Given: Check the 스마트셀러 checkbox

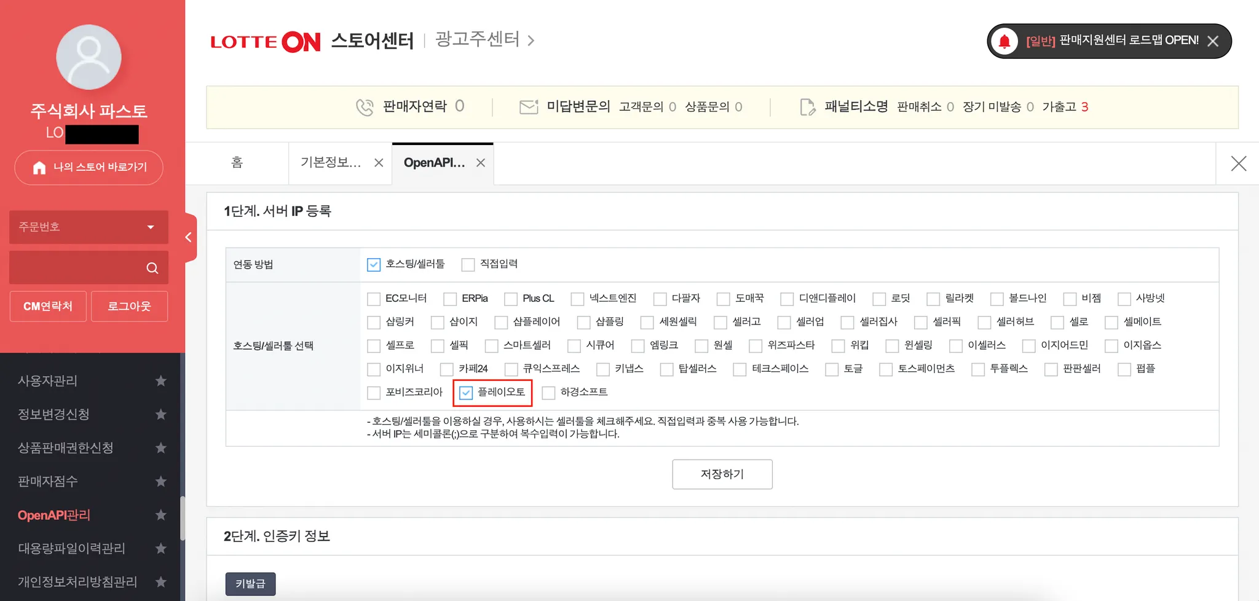Looking at the screenshot, I should [492, 346].
